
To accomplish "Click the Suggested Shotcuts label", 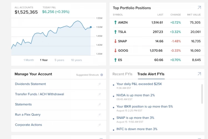I will pyautogui.click(x=87, y=75).
